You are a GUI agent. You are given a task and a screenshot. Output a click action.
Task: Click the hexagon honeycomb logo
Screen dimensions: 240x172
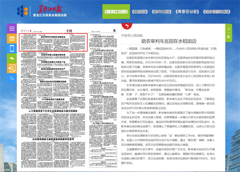pos(22,11)
